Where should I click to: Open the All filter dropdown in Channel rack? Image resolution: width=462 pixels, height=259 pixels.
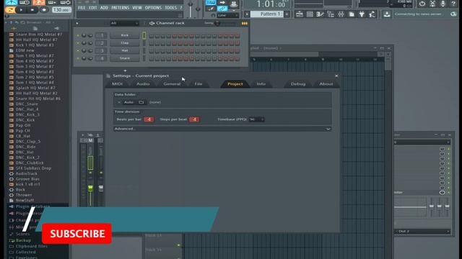(x=124, y=23)
